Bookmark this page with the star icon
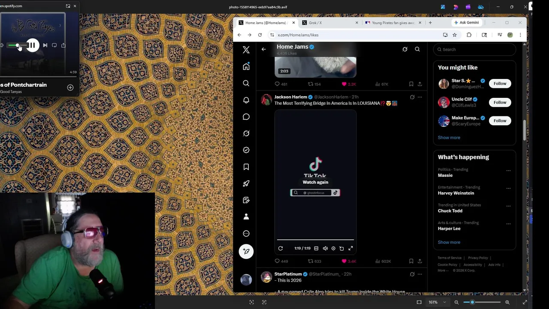Viewport: 549px width, 309px height. [x=455, y=35]
